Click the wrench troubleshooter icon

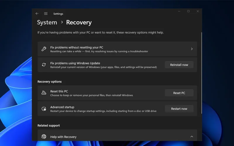(x=44, y=49)
